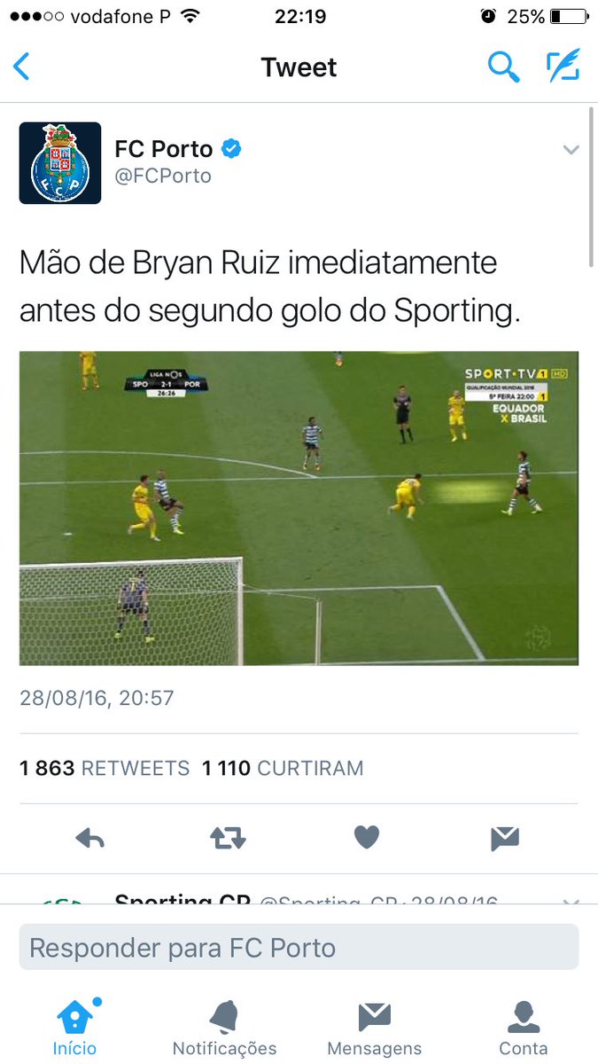Image resolution: width=598 pixels, height=1064 pixels.
Task: Open the FC Porto profile avatar
Action: pyautogui.click(x=60, y=163)
